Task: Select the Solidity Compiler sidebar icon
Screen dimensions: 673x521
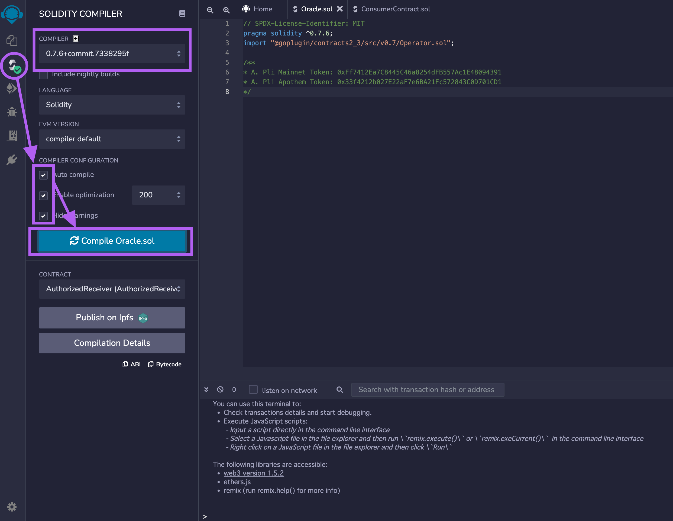Action: point(13,66)
